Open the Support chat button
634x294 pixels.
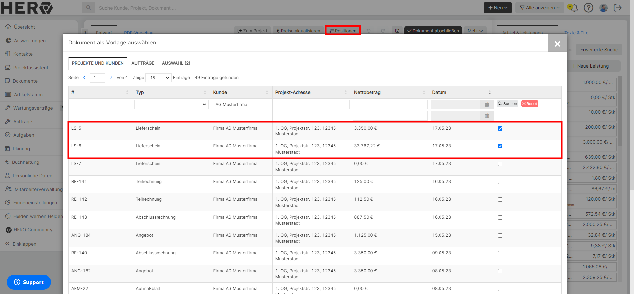(29, 282)
